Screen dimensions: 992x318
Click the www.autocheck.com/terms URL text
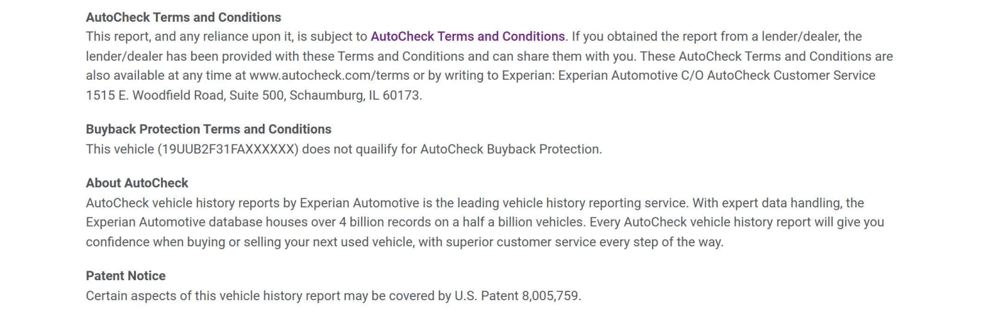pyautogui.click(x=329, y=76)
